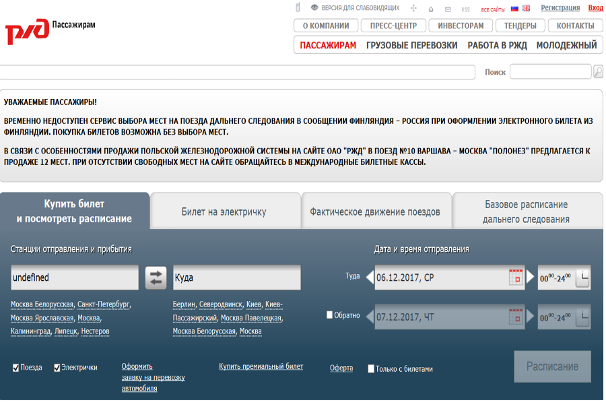Screen dimensions: 606x404
Task: Open the Билет на электричку tab
Action: [x=224, y=211]
